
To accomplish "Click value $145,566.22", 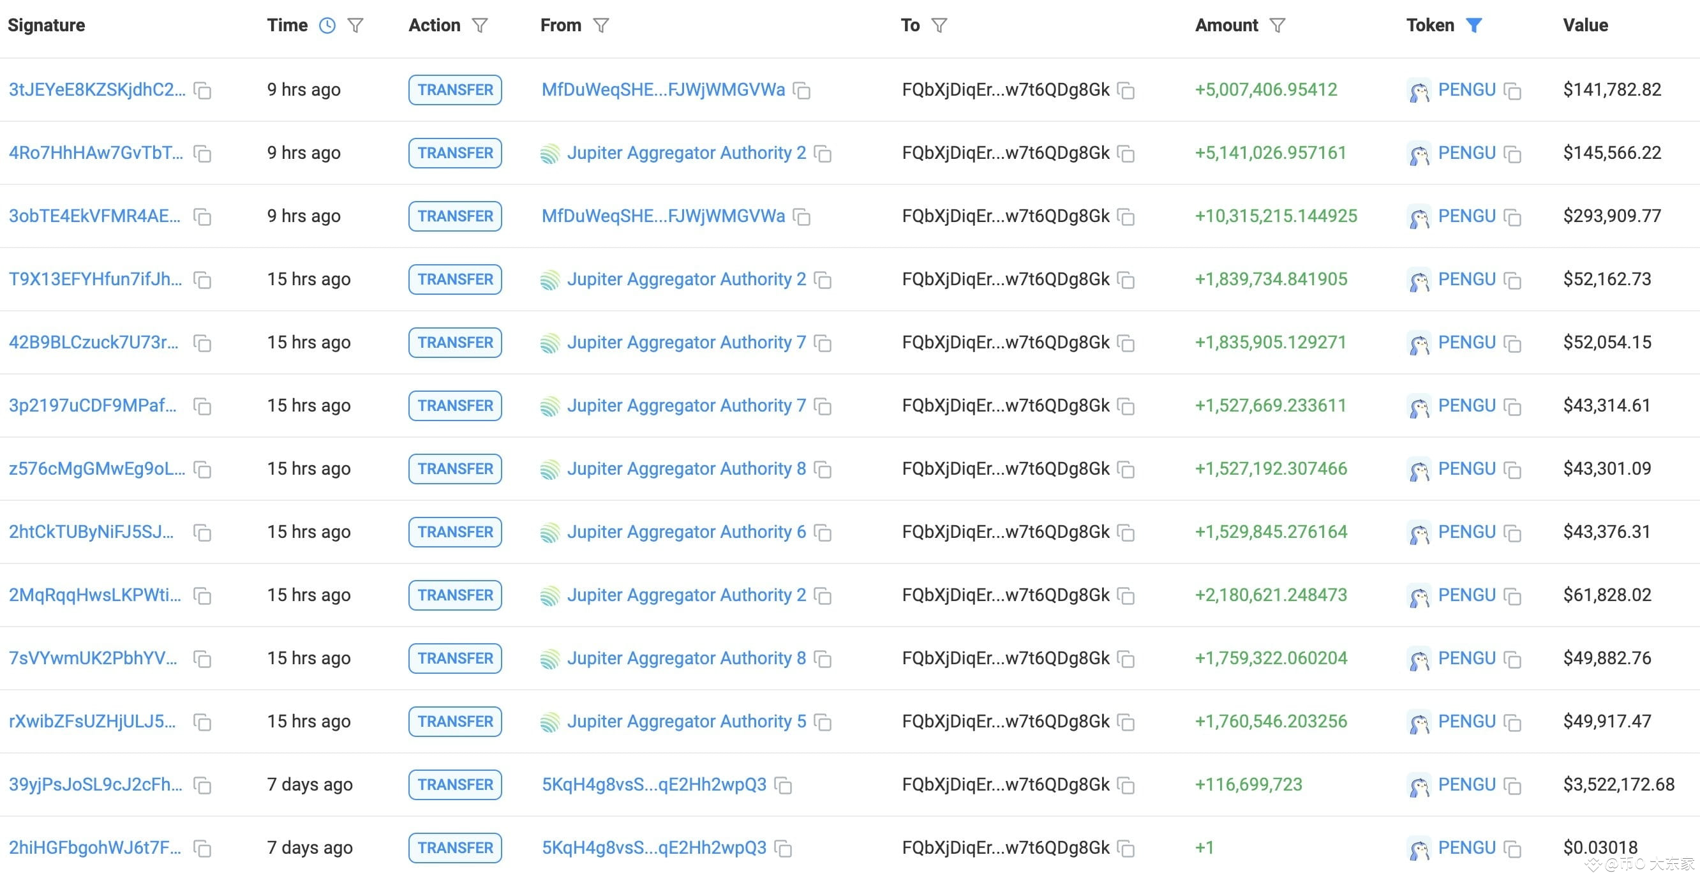I will click(1612, 153).
